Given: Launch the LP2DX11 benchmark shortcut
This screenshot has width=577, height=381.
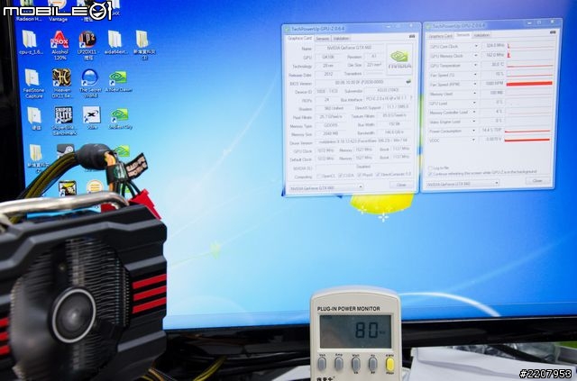Looking at the screenshot, I should (87, 46).
